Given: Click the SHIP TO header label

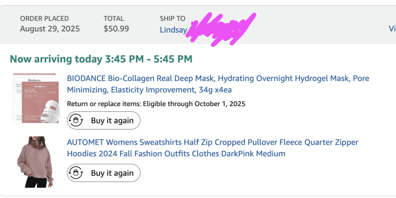Looking at the screenshot, I should pyautogui.click(x=172, y=18).
